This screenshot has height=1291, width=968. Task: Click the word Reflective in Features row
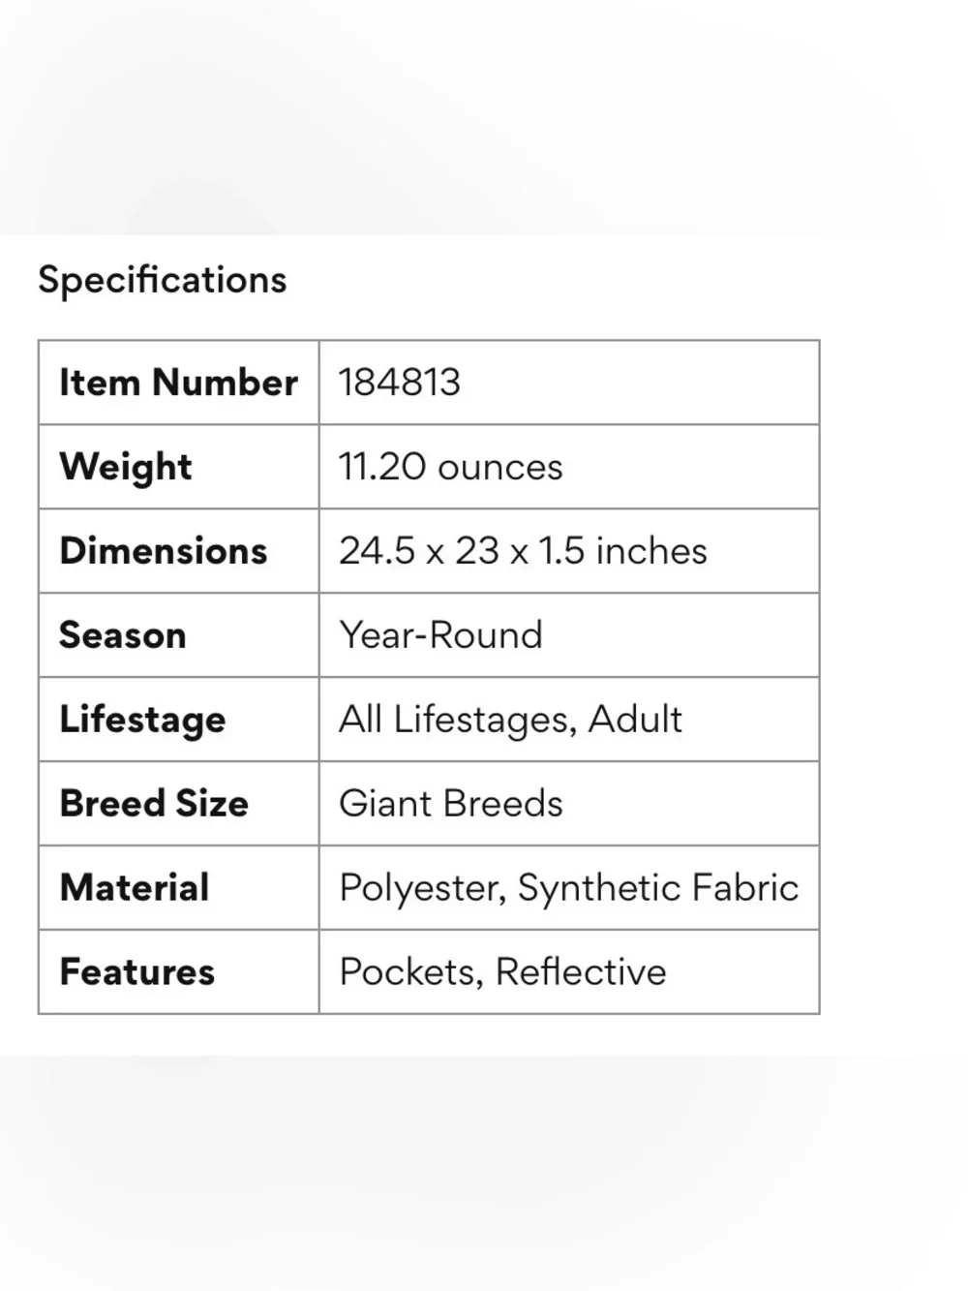(581, 972)
